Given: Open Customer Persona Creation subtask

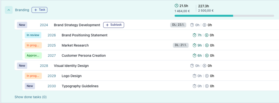Looking at the screenshot, I should (x=84, y=56).
